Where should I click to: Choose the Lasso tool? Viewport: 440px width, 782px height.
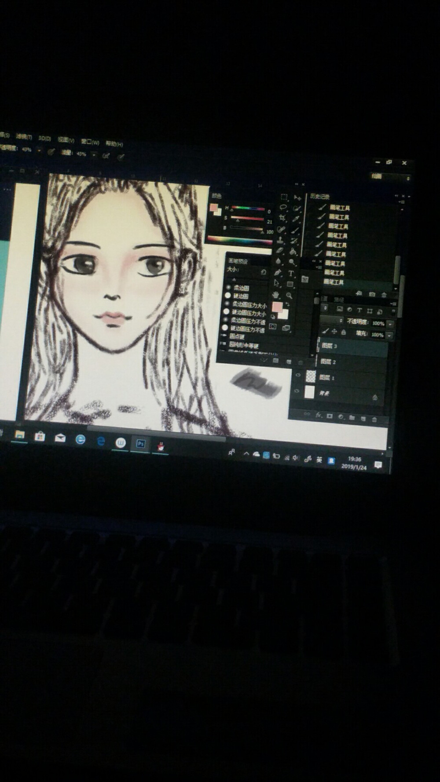coord(283,207)
